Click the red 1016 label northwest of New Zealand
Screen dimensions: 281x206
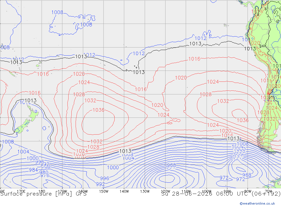click(x=35, y=93)
